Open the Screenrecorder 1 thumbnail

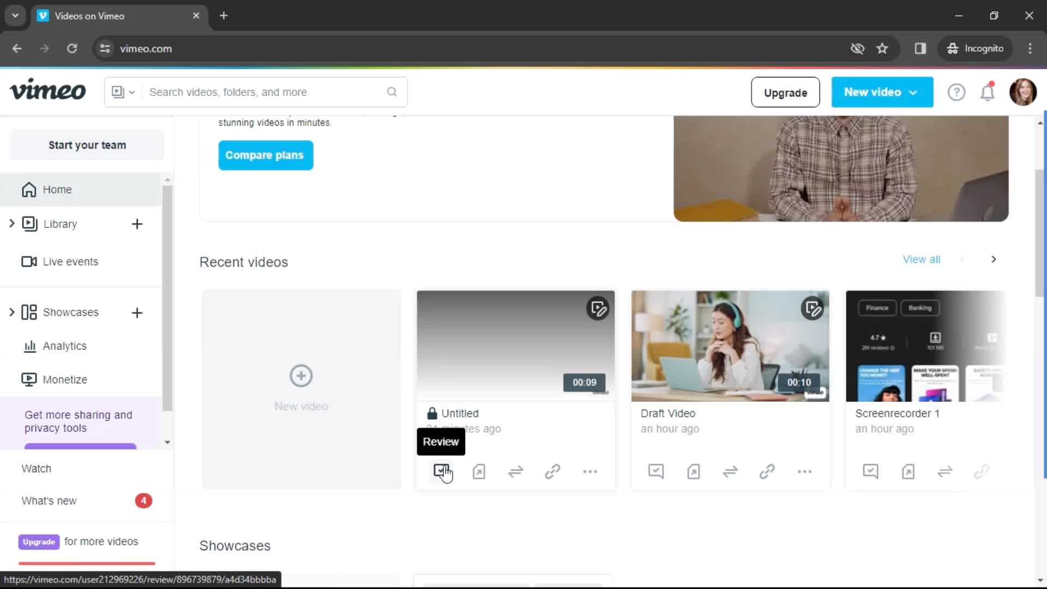pos(925,346)
